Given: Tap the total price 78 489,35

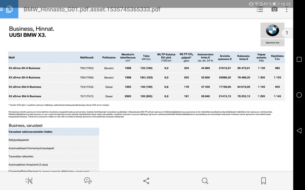Looking at the screenshot, I should (x=243, y=77).
